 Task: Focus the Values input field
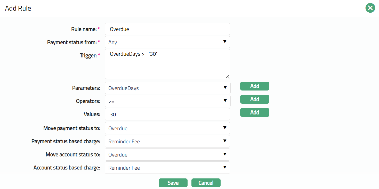167,114
